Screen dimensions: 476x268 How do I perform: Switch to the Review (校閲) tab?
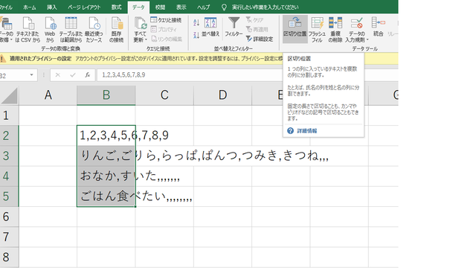click(161, 7)
